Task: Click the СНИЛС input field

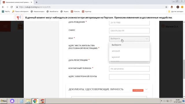Action: 129,31
